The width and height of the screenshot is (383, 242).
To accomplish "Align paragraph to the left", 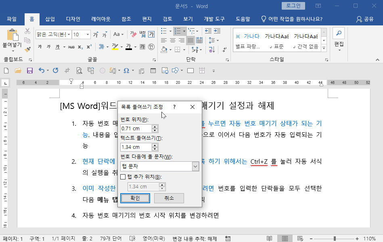I will 164,40.
